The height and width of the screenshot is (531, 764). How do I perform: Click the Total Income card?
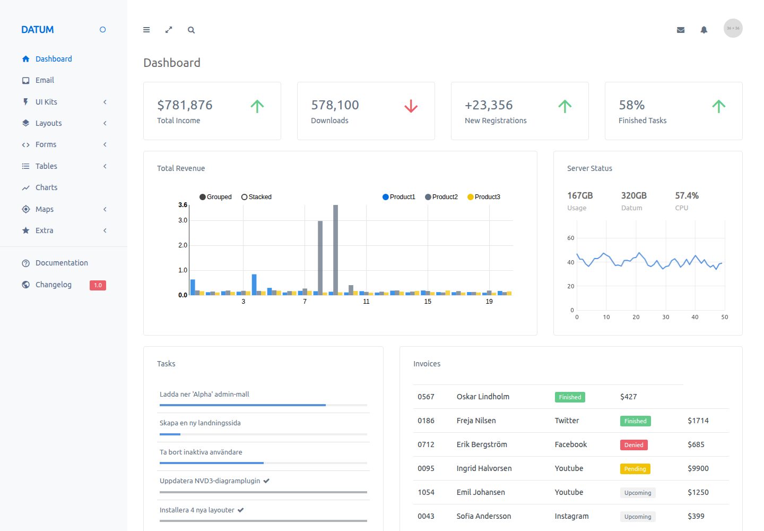tap(212, 111)
